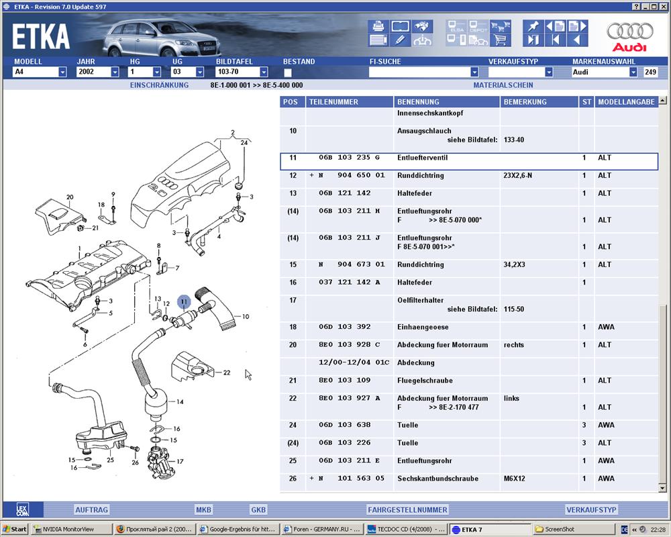The width and height of the screenshot is (671, 537).
Task: Expand the UG dropdown
Action: pyautogui.click(x=199, y=72)
